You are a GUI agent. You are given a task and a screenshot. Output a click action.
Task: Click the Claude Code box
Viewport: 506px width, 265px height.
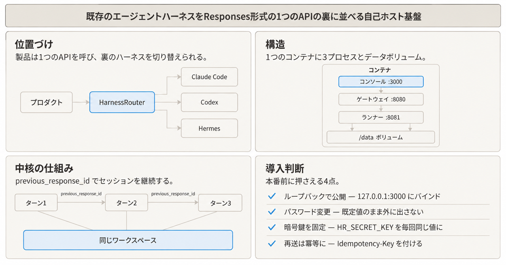click(x=210, y=77)
